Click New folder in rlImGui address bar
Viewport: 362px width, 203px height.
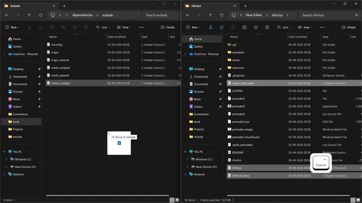254,15
